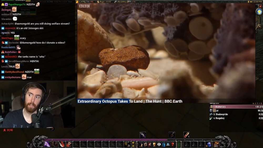
Task: Click chat username trickyshotuno
Action: coord(13,77)
